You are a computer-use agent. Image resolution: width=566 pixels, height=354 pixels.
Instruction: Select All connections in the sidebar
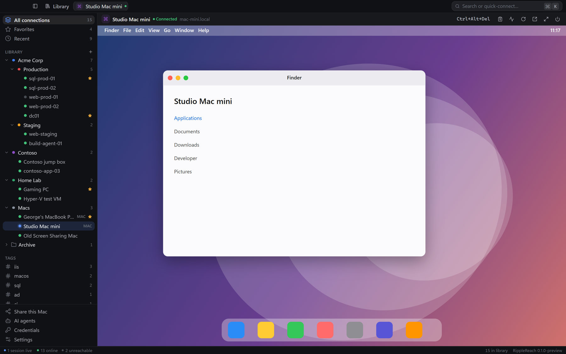coord(49,20)
